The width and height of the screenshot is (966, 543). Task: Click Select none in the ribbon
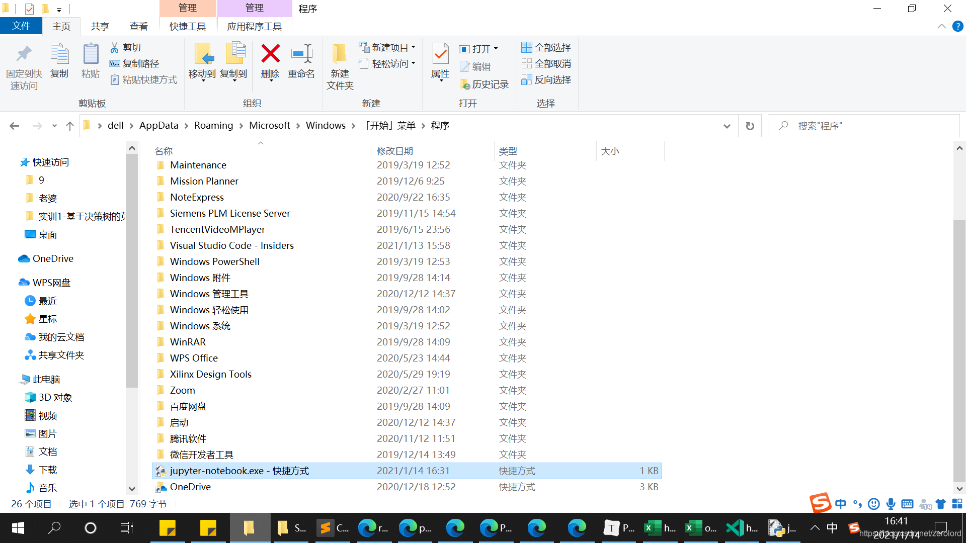click(x=546, y=63)
